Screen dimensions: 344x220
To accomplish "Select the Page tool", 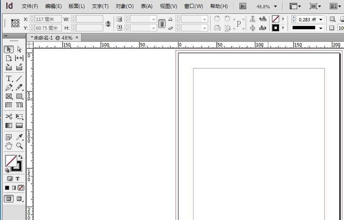I will click(9, 58).
